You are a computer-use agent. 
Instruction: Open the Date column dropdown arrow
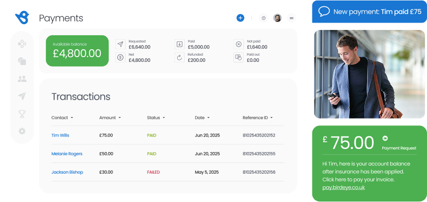click(208, 118)
